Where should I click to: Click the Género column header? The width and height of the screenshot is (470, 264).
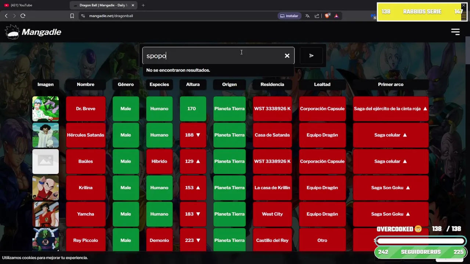point(126,84)
